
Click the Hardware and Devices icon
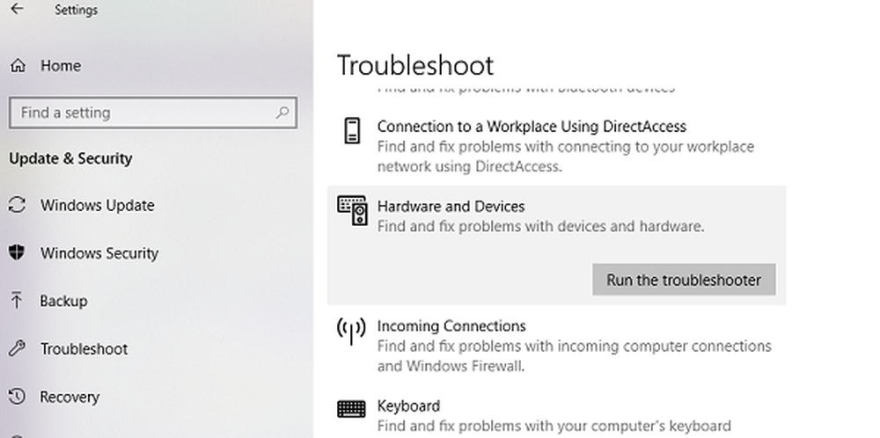point(352,210)
